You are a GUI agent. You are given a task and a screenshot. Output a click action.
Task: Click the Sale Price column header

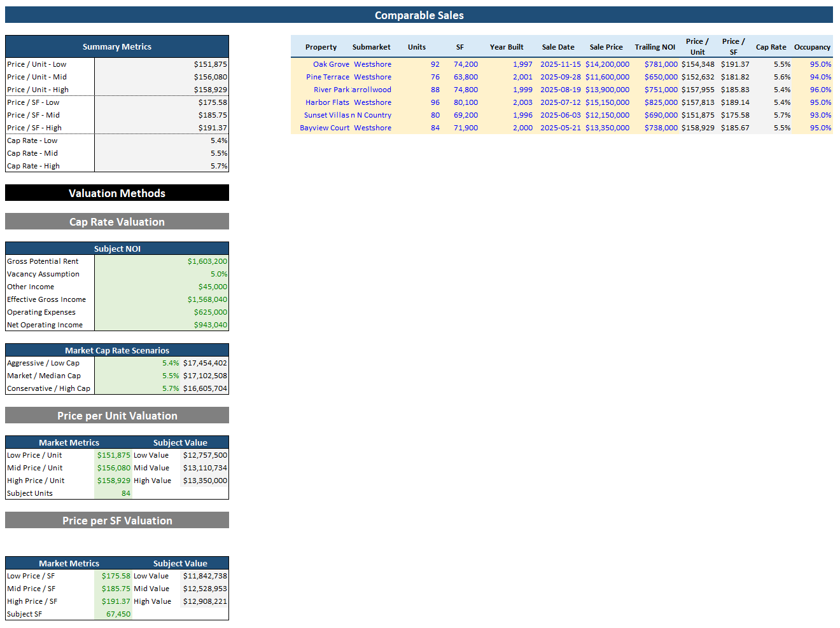click(606, 46)
